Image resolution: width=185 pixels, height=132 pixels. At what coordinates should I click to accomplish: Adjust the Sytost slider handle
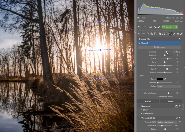point(167,69)
